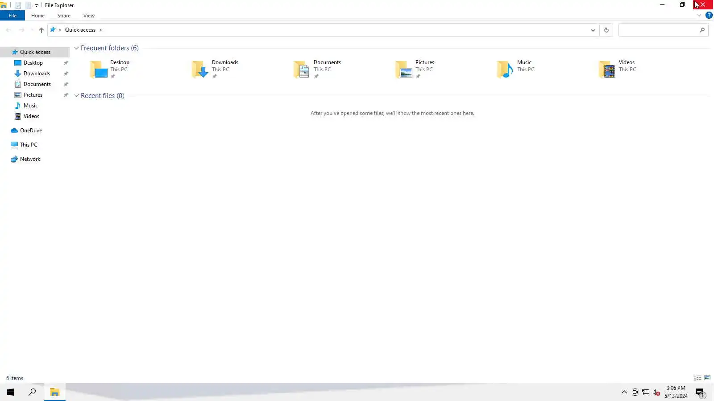The image size is (714, 401).
Task: Select the Documents folder icon in Frequent folders
Action: click(302, 70)
